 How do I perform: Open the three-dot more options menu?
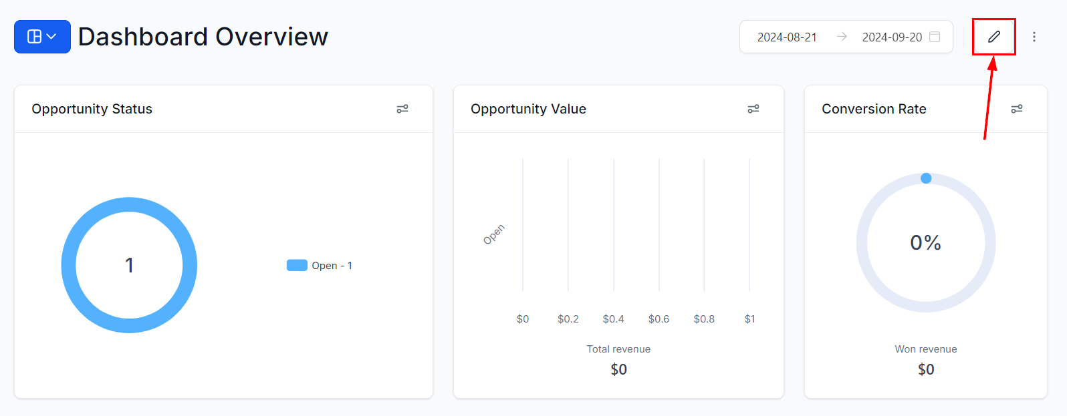coord(1034,37)
